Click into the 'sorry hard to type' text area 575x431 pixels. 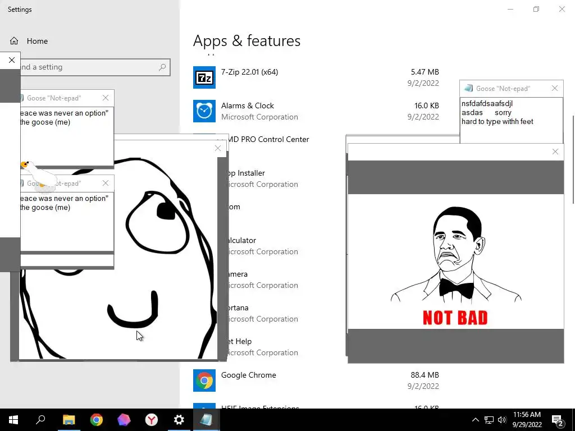pyautogui.click(x=511, y=120)
